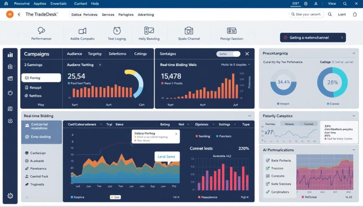Viewport: 363px width, 207px height.
Task: Open the Test Lioging stopwatch icon
Action: (117, 31)
